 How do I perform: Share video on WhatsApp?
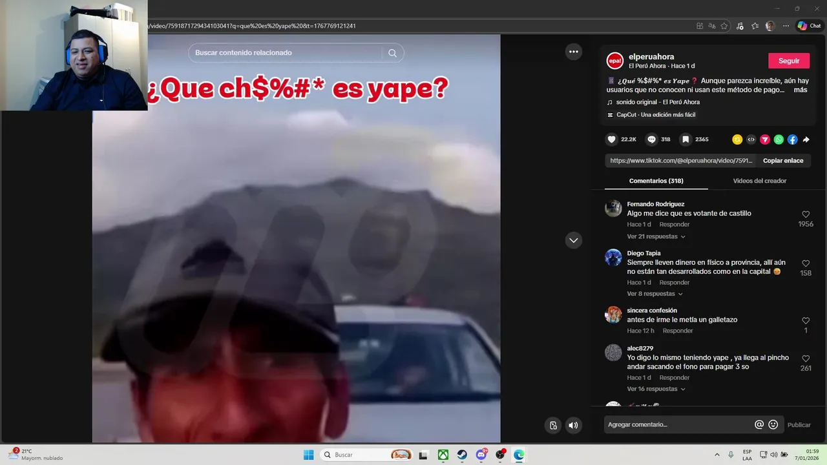click(779, 139)
